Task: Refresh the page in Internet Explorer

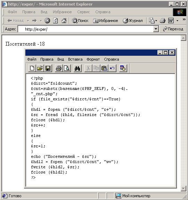Action: click(56, 21)
